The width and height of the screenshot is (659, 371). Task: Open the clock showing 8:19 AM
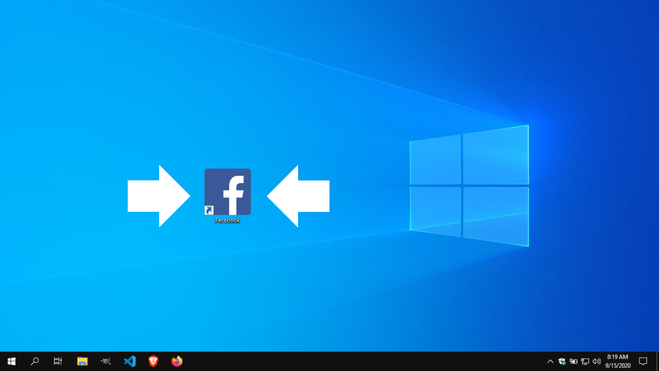pos(618,361)
